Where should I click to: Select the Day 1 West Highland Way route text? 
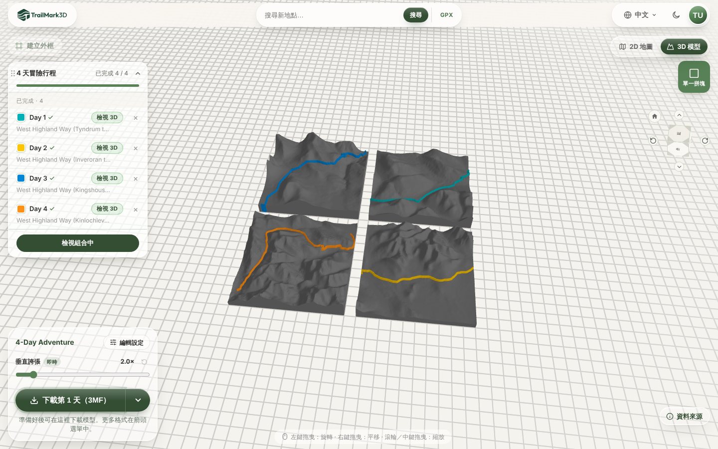click(63, 129)
